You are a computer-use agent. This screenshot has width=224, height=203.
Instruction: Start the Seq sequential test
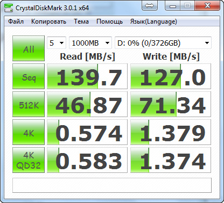[x=29, y=76]
